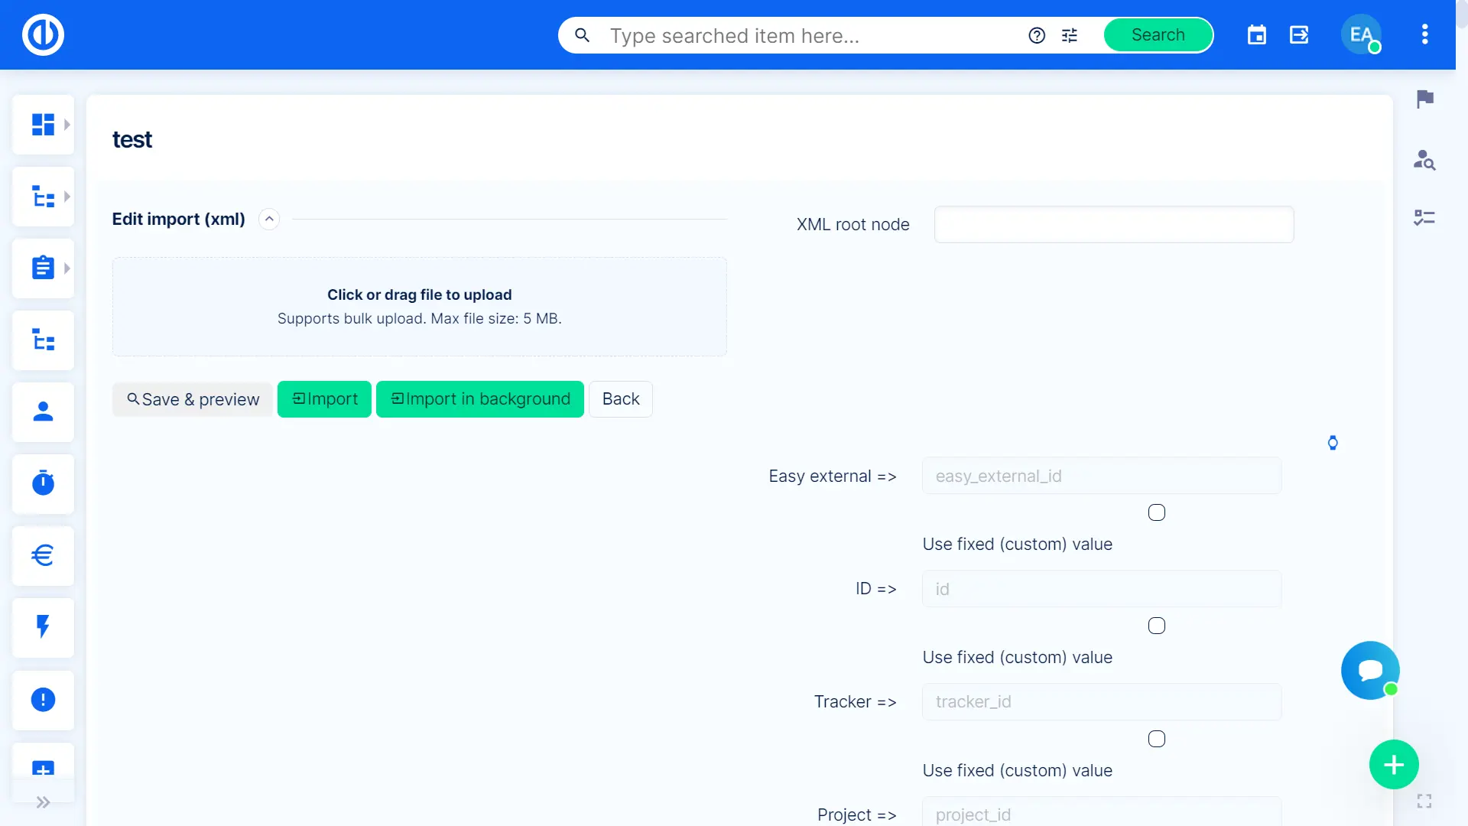Open the lightning bolt sidebar icon
Image resolution: width=1468 pixels, height=826 pixels.
tap(43, 627)
